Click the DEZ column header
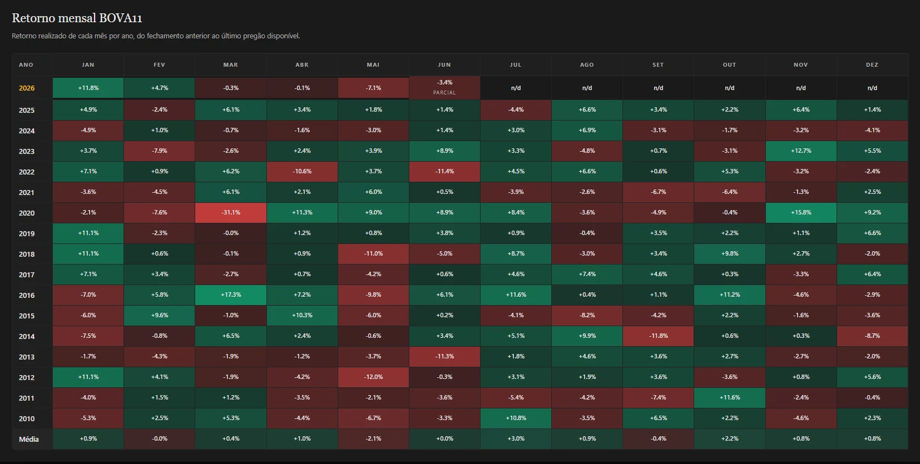 (872, 65)
